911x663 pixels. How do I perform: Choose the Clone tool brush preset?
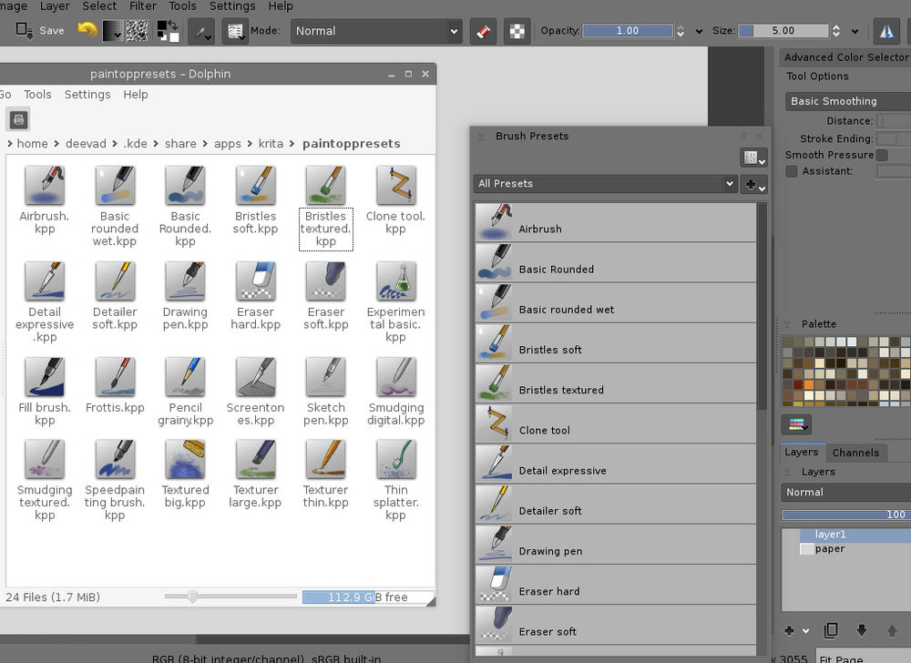[x=616, y=423]
